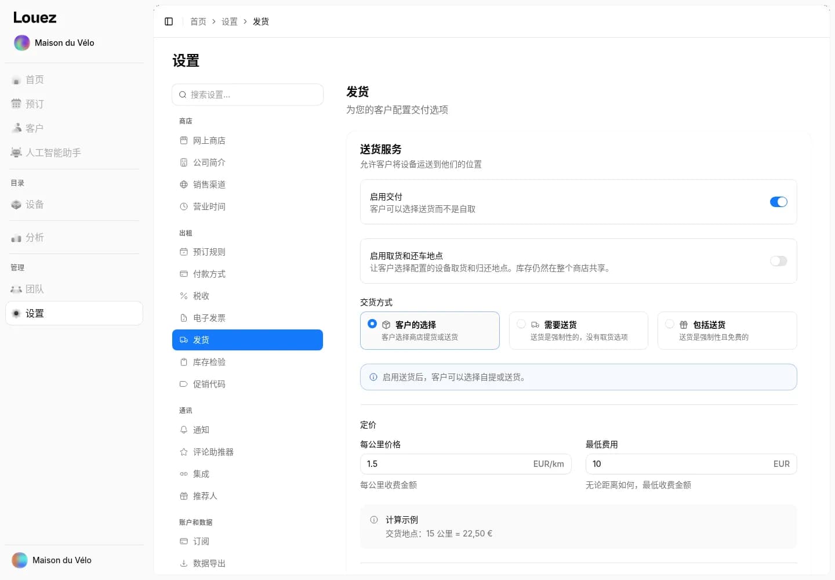
Task: Collapse the sidebar panel toggle icon
Action: pyautogui.click(x=169, y=21)
